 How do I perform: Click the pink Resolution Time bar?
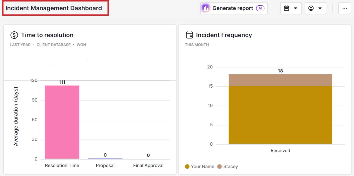[x=62, y=122]
